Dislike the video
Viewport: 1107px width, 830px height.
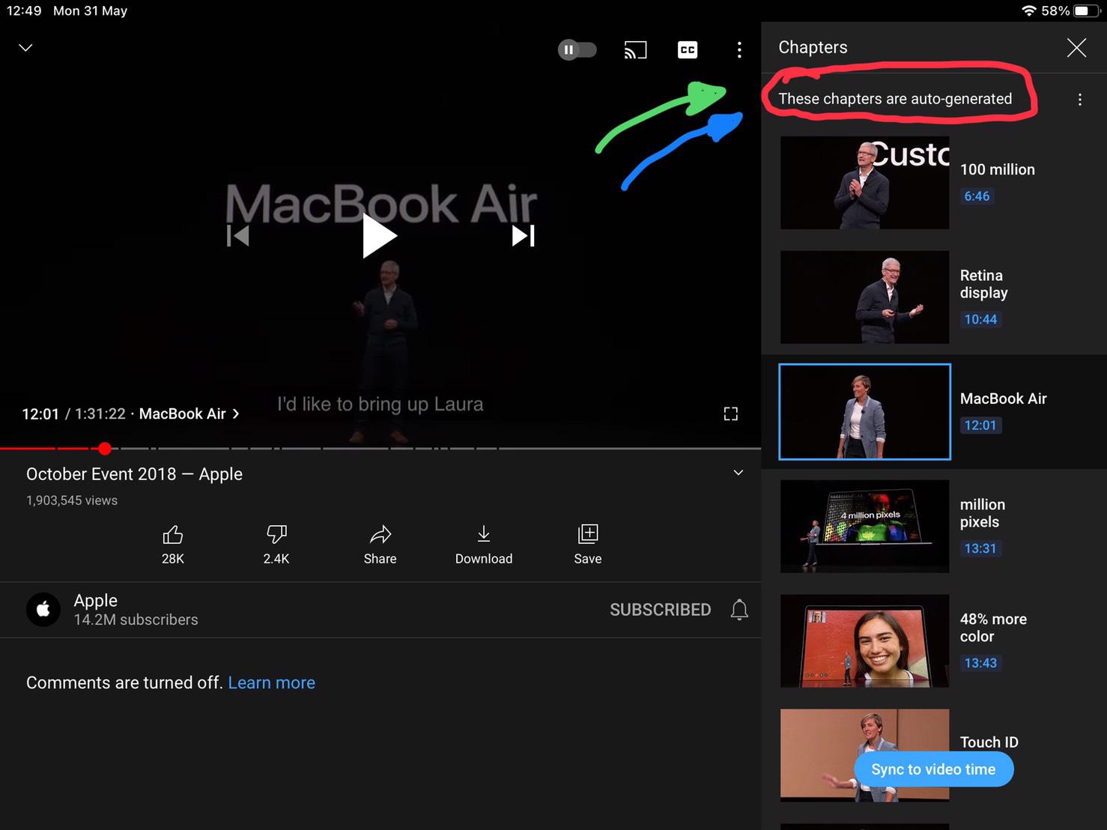(276, 545)
